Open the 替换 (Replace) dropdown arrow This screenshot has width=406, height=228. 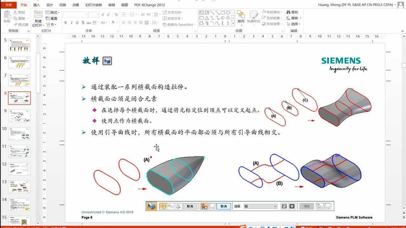click(x=300, y=18)
